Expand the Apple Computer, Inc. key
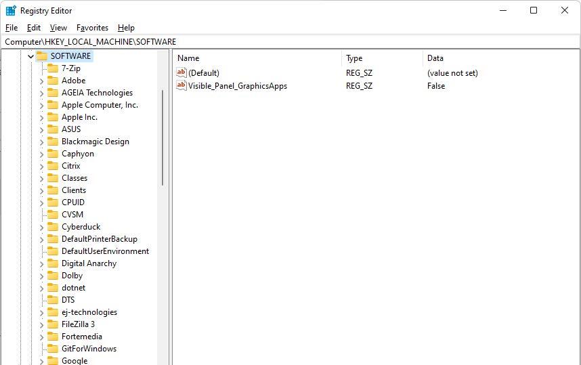 coord(41,106)
